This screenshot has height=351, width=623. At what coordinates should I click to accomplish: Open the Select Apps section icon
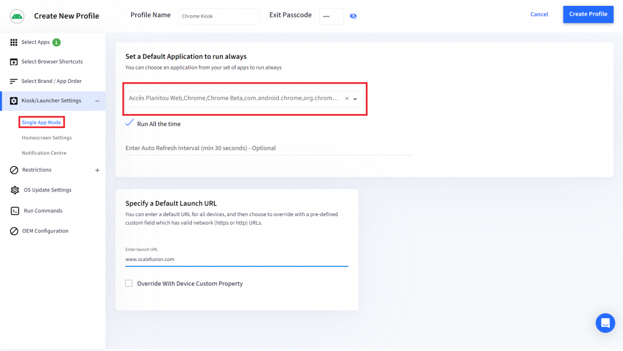click(x=14, y=41)
